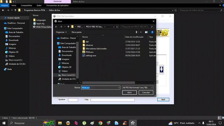
Task: Click Nova pasta in Abrir dialog
Action: pos(77,32)
